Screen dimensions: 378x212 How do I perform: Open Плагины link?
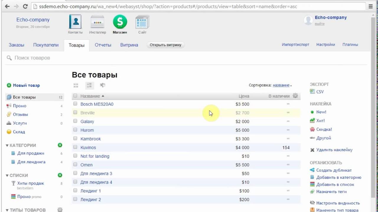[350, 45]
